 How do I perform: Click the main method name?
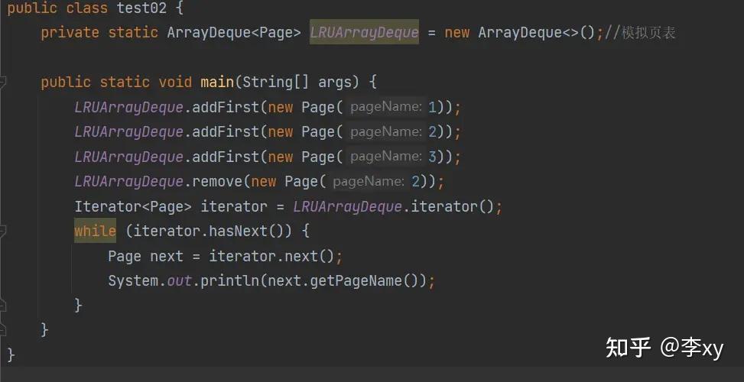[217, 83]
